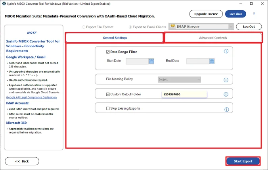This screenshot has width=268, height=170.
Task: Open the hamburger menu icon near Live chat
Action: (x=254, y=14)
